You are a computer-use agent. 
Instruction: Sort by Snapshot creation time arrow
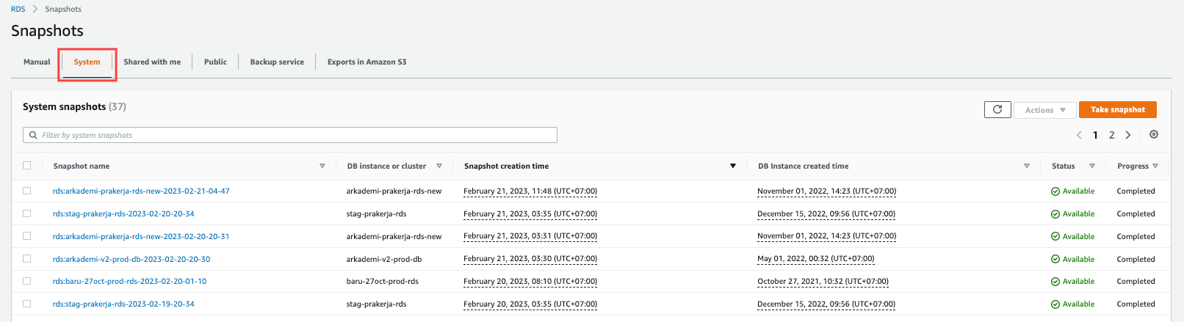click(x=732, y=167)
